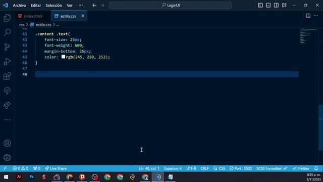Open the Windows Start menu
The width and height of the screenshot is (323, 182).
(x=6, y=177)
